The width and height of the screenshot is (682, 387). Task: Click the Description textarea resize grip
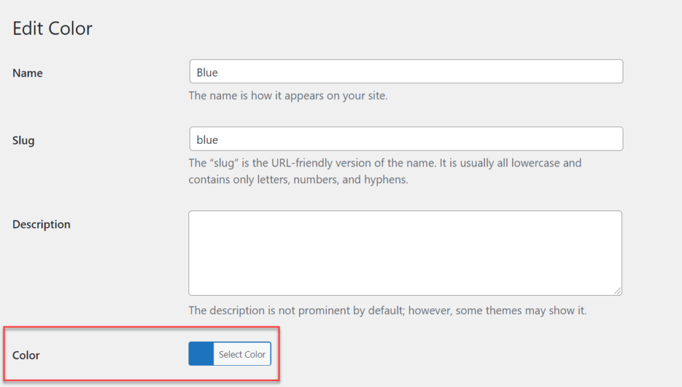(618, 290)
